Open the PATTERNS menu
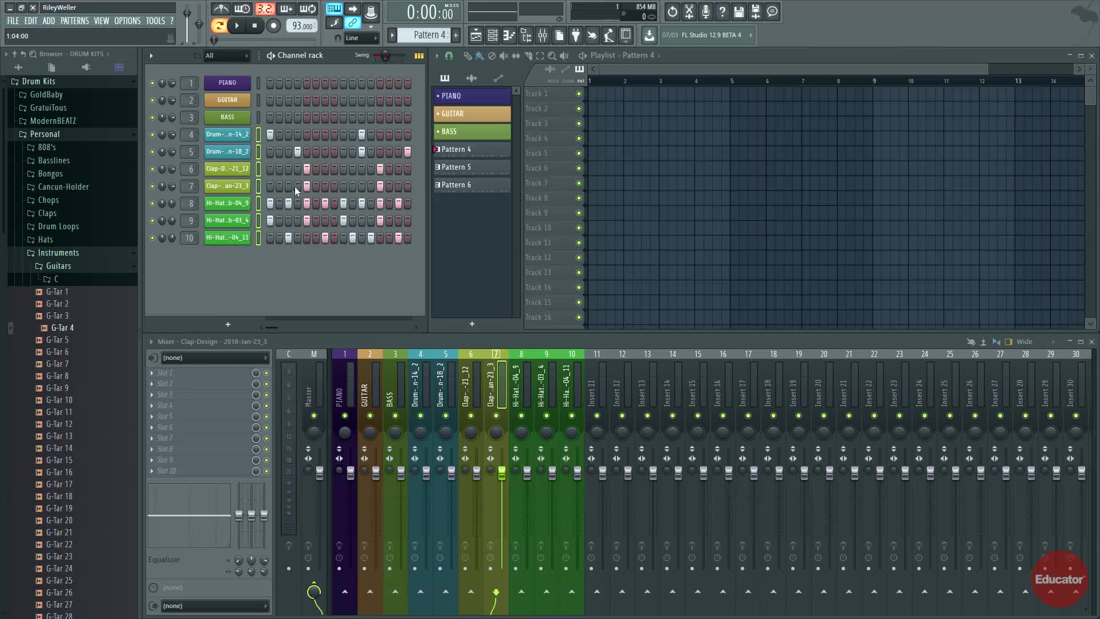Viewport: 1100px width, 619px height. [x=74, y=21]
